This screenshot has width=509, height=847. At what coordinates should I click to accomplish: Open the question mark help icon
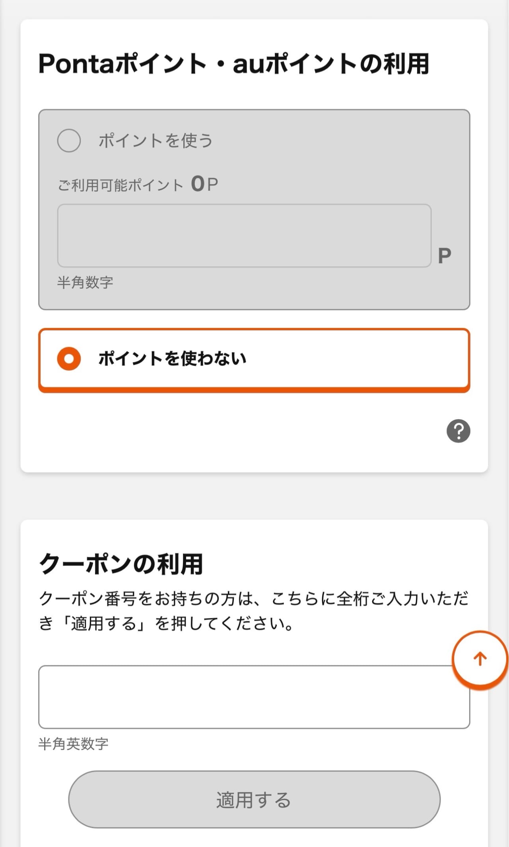[458, 431]
